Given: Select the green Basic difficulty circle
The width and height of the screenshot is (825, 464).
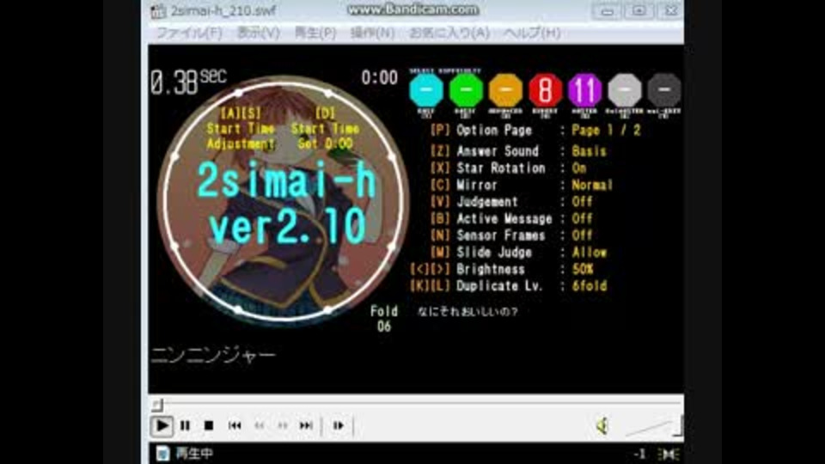Looking at the screenshot, I should 466,90.
